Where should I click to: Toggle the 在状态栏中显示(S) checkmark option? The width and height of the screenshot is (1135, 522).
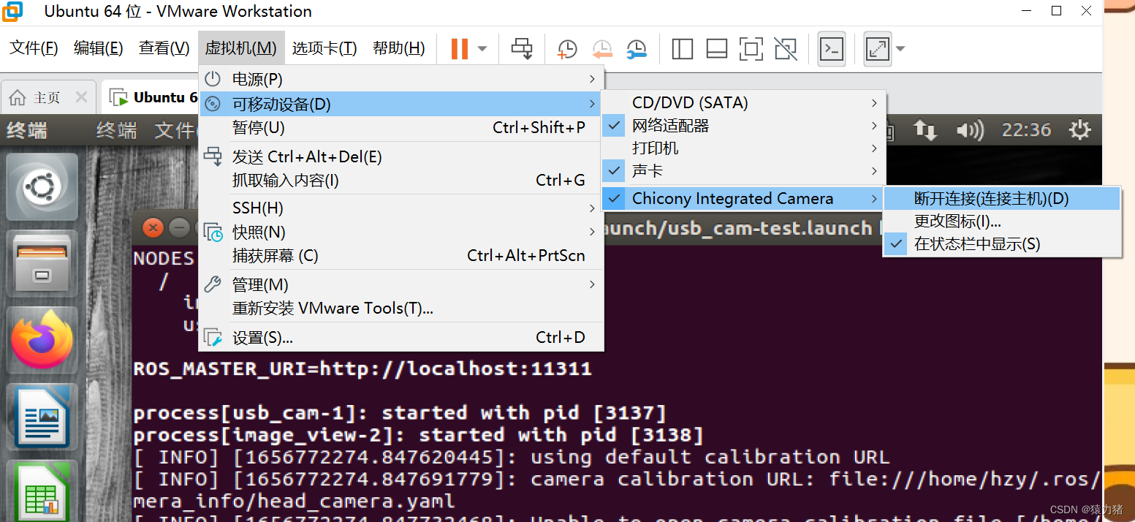(x=1002, y=244)
